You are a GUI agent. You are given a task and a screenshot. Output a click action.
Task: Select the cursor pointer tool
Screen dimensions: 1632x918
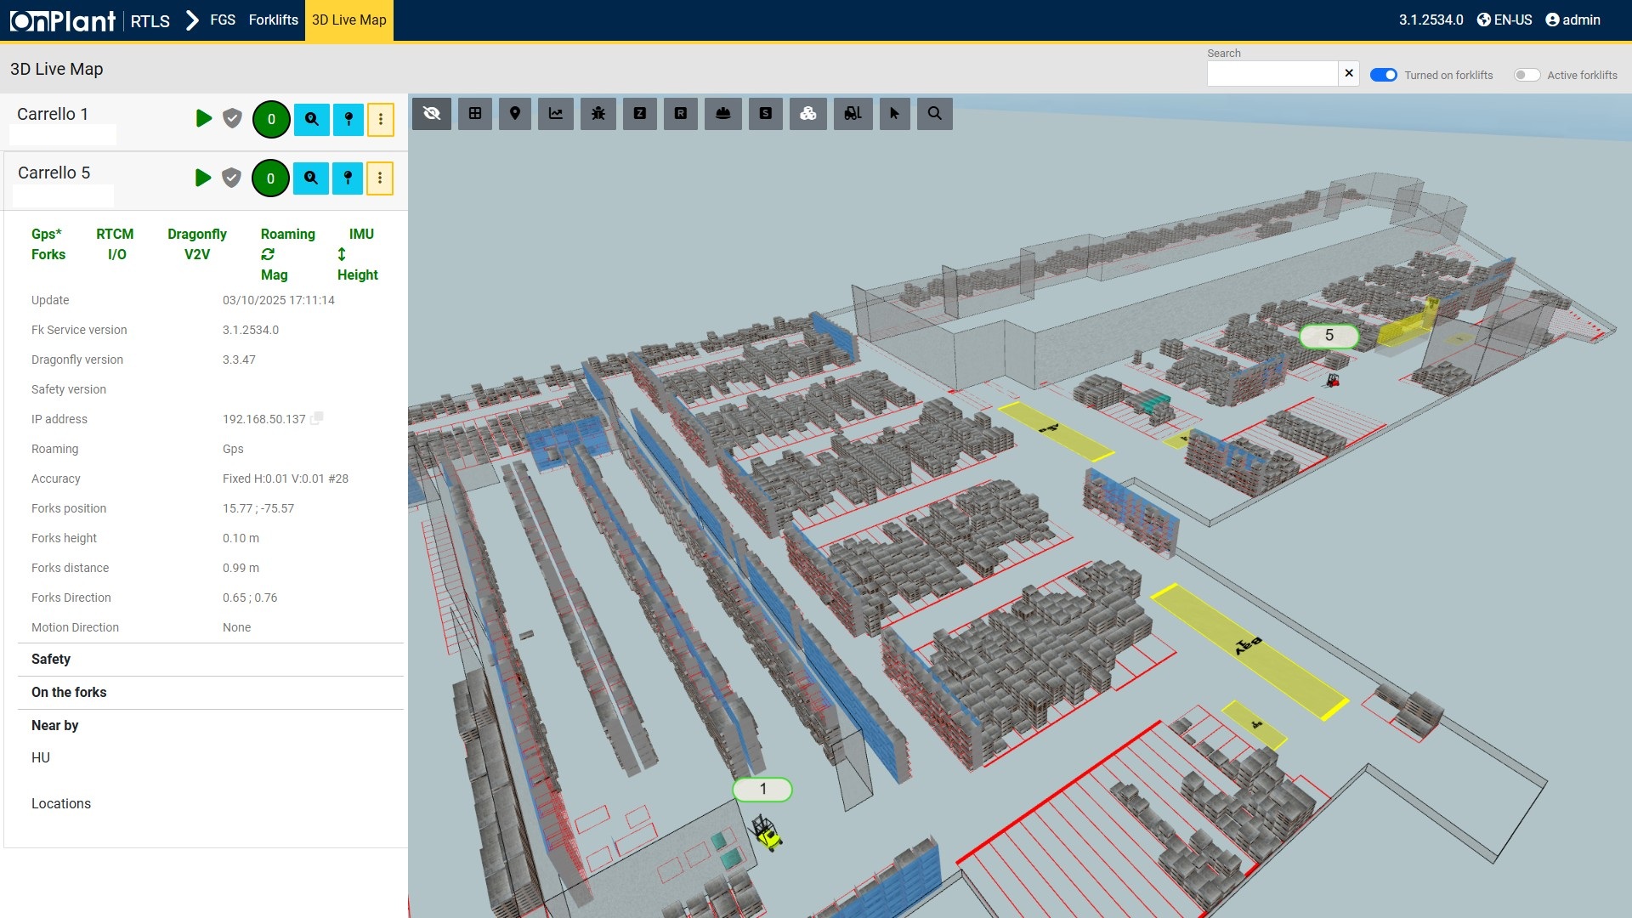pyautogui.click(x=894, y=113)
